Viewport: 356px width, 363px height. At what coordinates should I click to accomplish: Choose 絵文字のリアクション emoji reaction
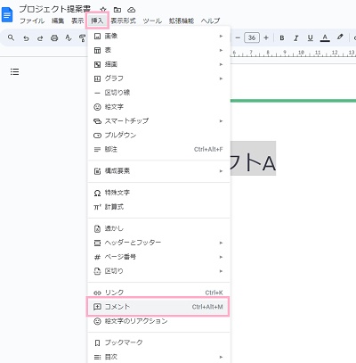coord(159,321)
